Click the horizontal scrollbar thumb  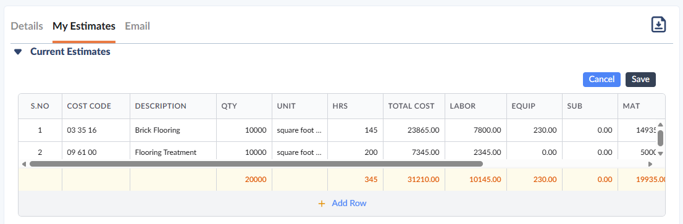click(256, 164)
